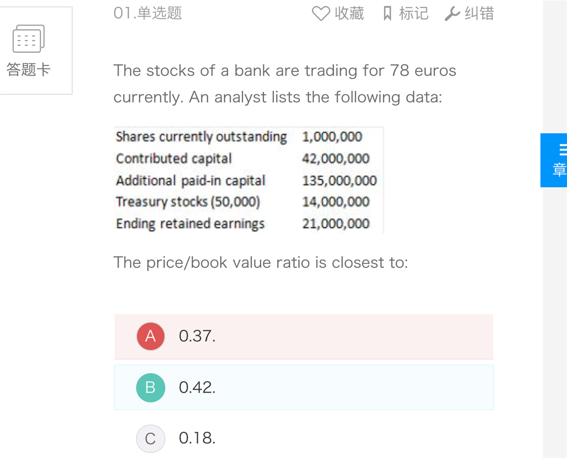Click the 纠错 error correction label

[x=479, y=14]
